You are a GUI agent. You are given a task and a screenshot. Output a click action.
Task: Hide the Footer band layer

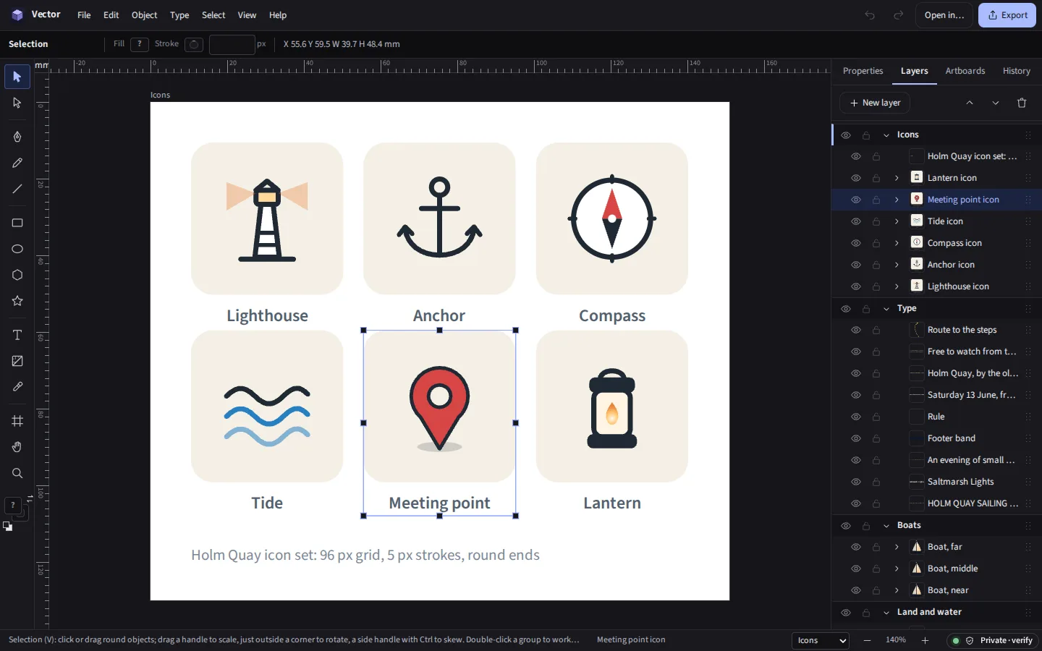point(856,438)
